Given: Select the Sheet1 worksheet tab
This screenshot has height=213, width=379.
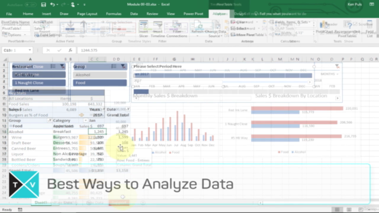Looking at the screenshot, I should point(41,202).
